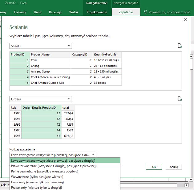Screen dimensions: 194x190
Task: Click Chef Anton's Gumbo Mix cell
Action: coord(51,83)
